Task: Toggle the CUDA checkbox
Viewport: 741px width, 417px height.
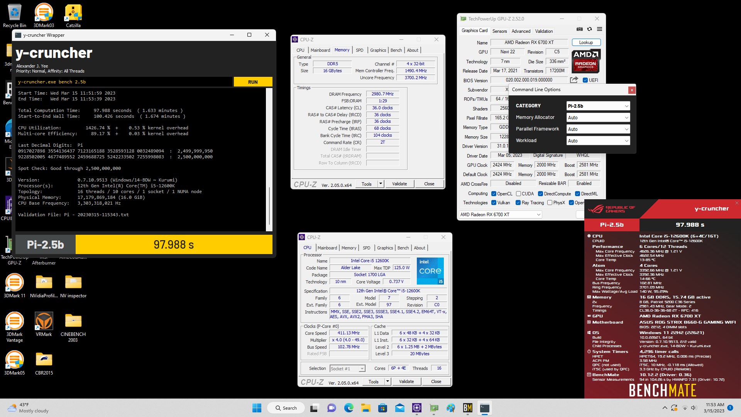Action: point(518,194)
